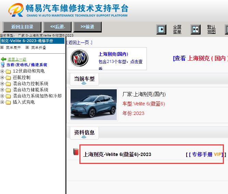228x194 pixels.
Task: Go back with <<后退 button
Action: [x=58, y=27]
